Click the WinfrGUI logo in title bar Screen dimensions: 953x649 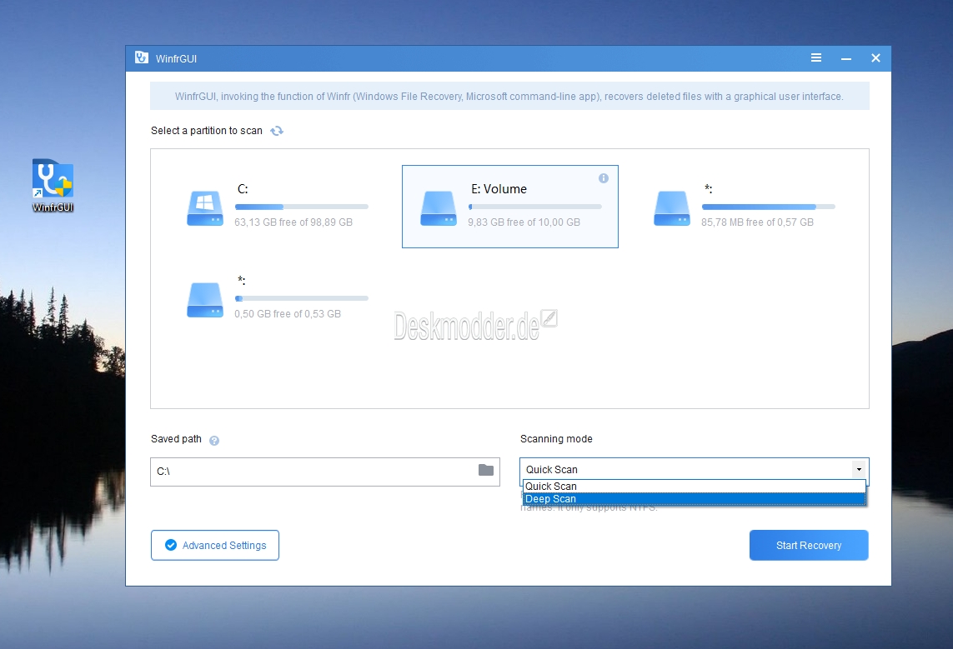pos(142,57)
